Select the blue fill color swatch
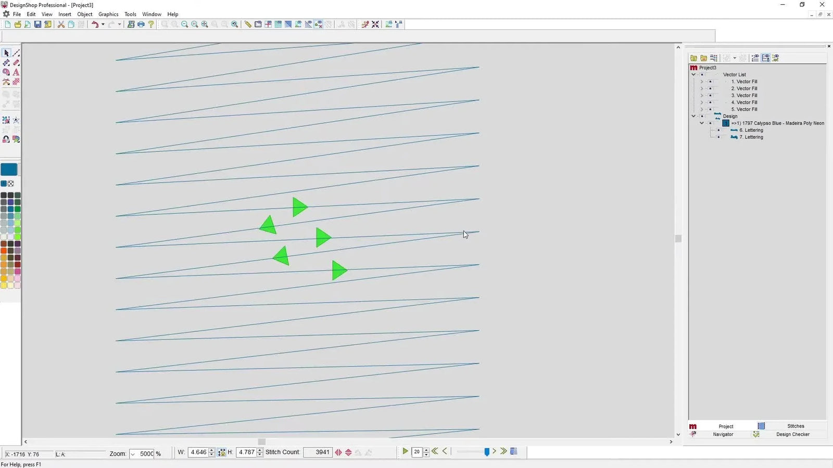Screen dimensions: 833x468 tap(9, 169)
